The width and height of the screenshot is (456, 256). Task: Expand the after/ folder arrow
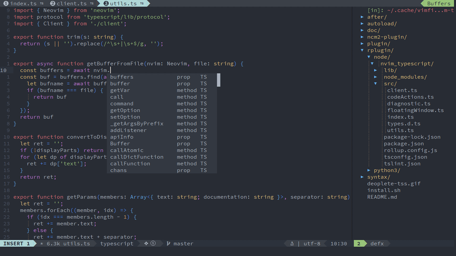(362, 17)
